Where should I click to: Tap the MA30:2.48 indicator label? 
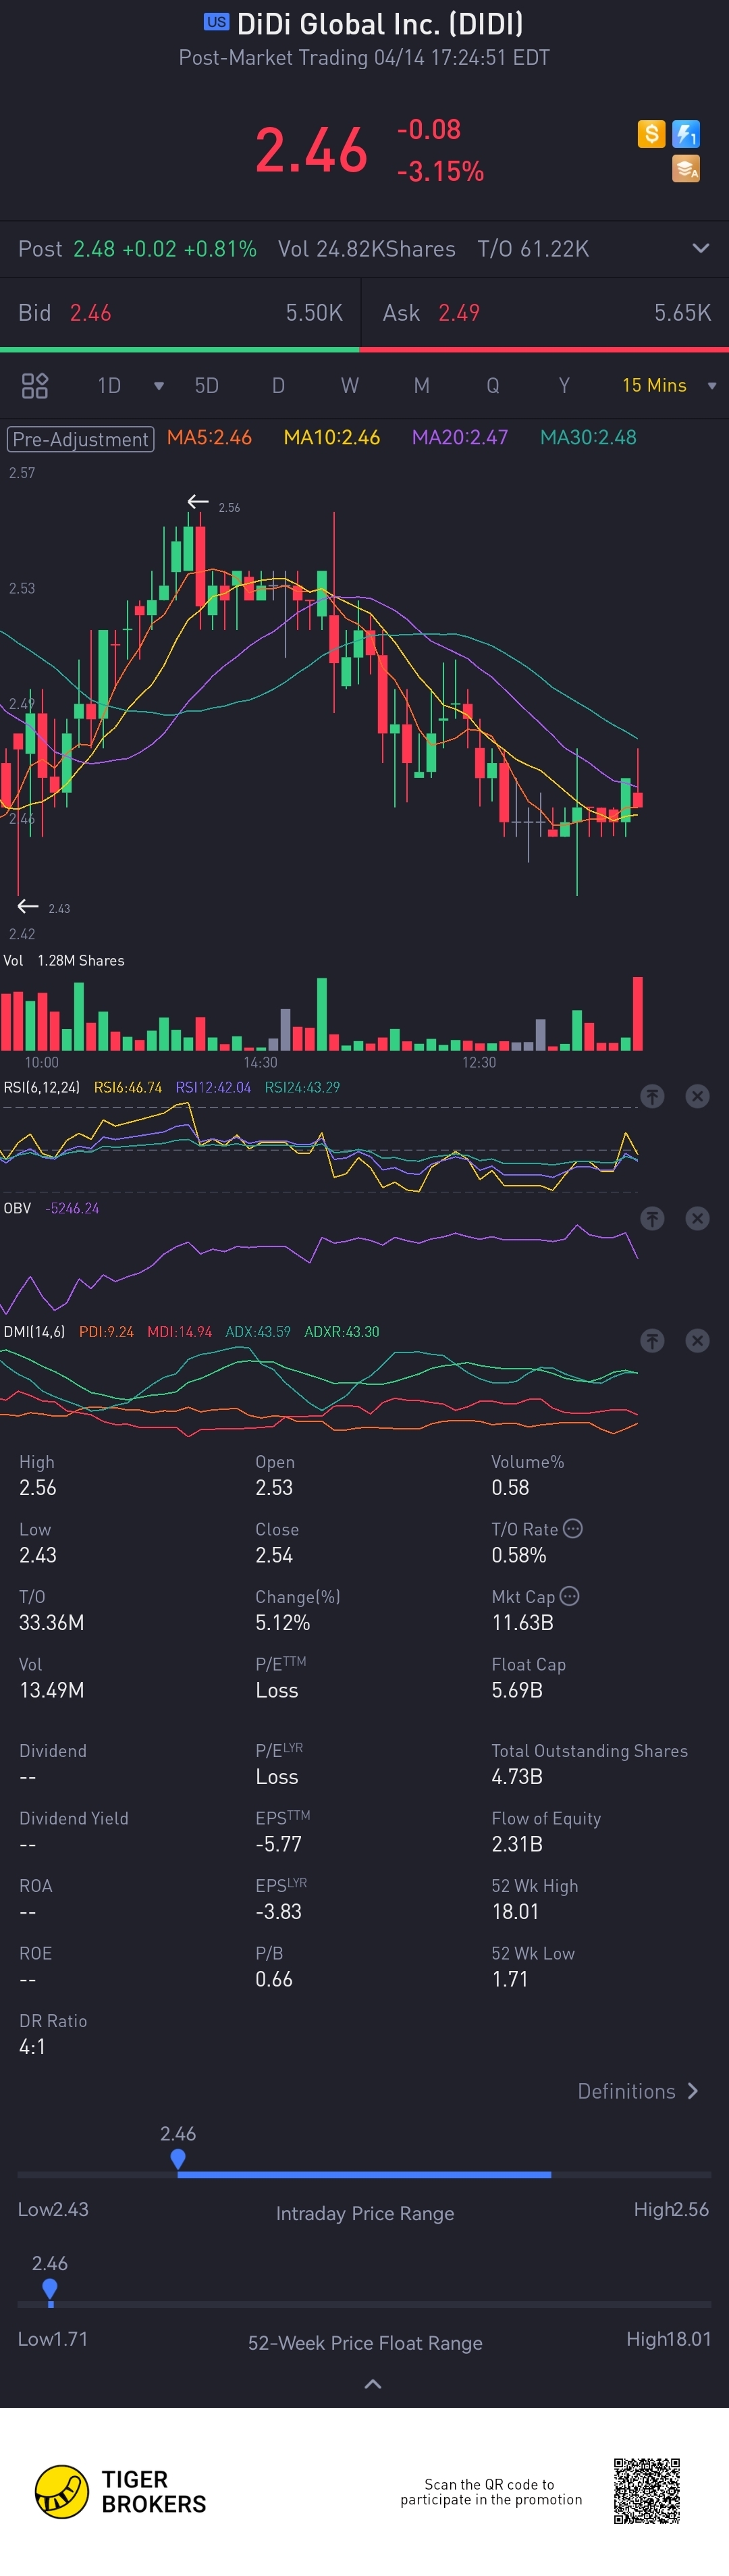click(x=588, y=437)
